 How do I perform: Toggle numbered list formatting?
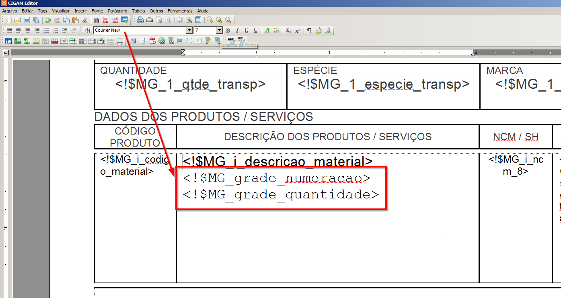[x=55, y=31]
